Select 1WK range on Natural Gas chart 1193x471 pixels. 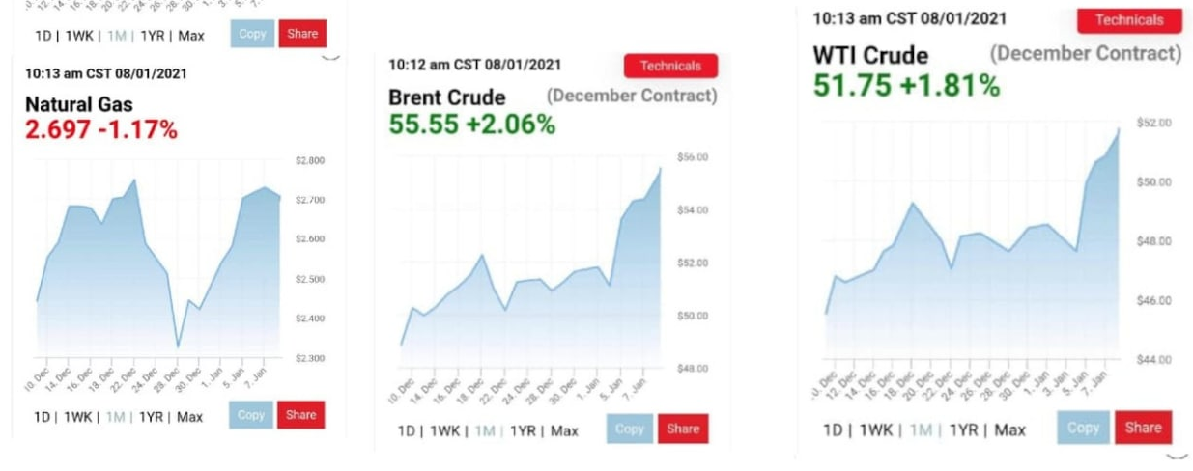coord(77,417)
